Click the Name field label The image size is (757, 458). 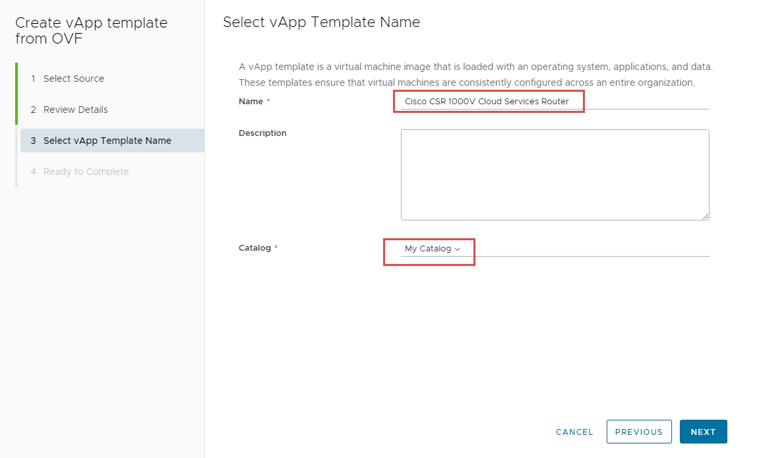pyautogui.click(x=251, y=102)
